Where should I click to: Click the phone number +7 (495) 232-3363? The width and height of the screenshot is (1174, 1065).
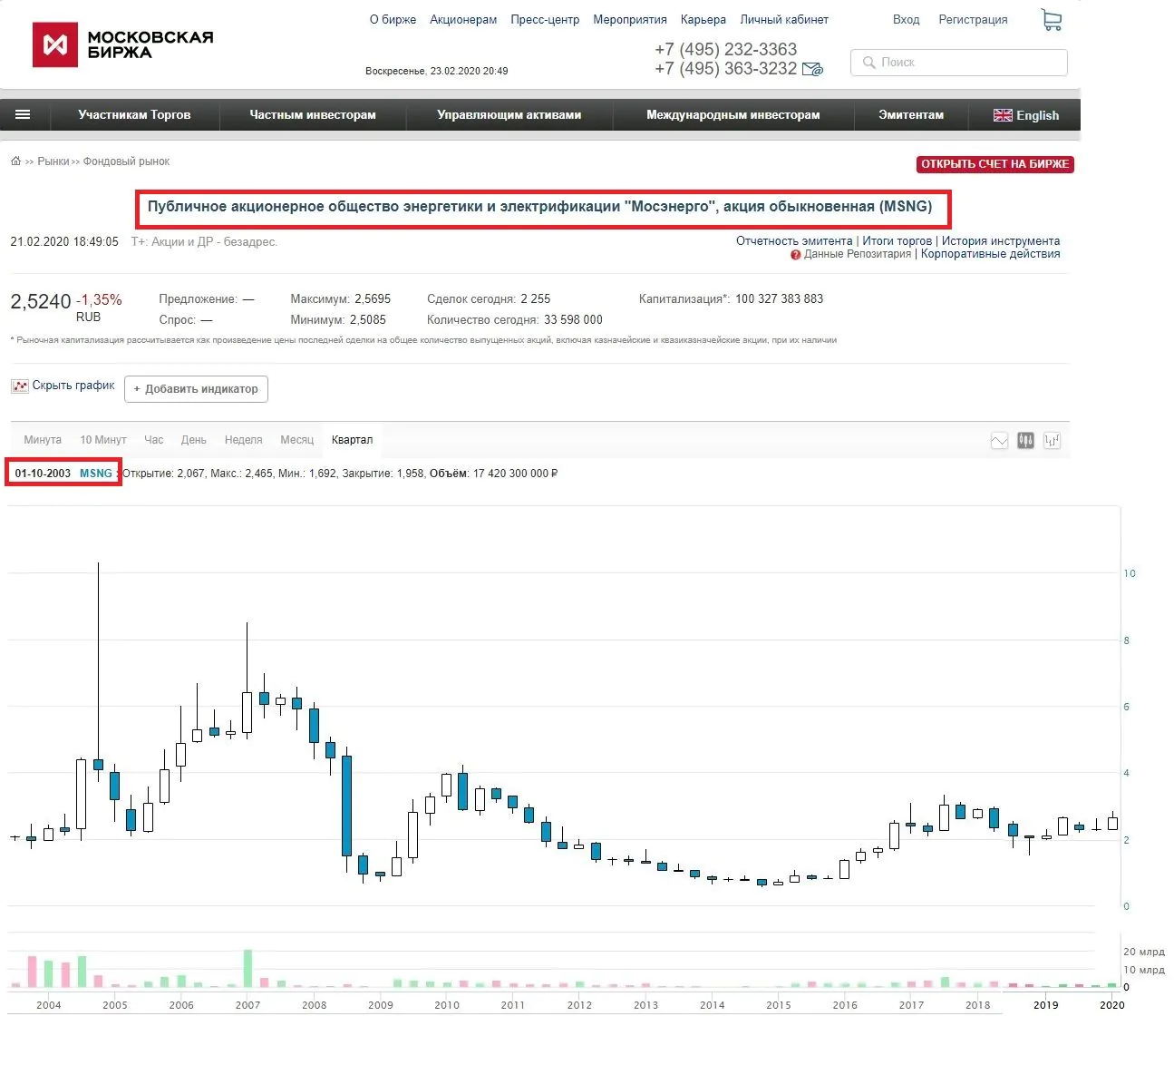click(726, 49)
